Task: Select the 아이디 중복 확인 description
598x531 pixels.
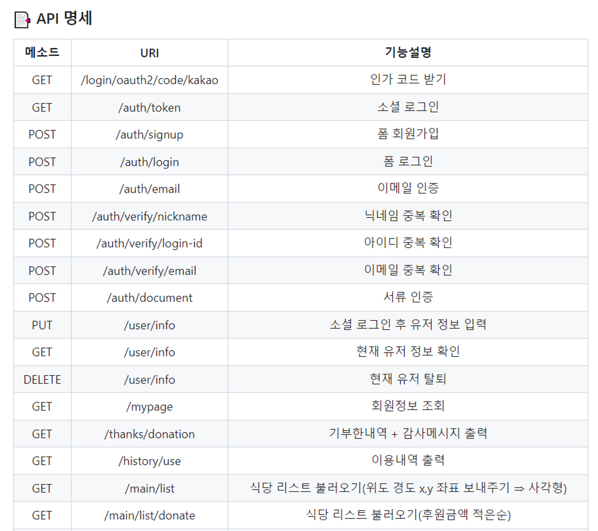Action: click(x=409, y=243)
